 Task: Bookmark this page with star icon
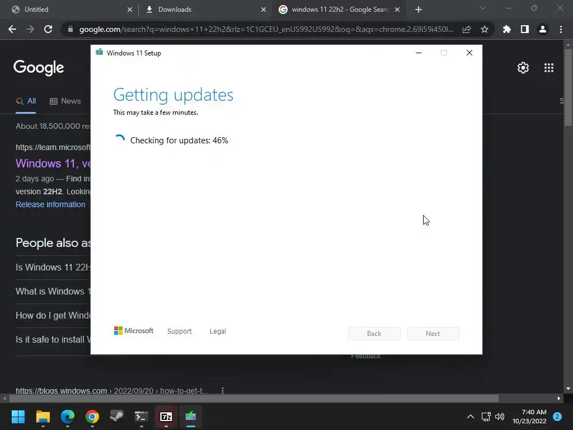point(485,29)
